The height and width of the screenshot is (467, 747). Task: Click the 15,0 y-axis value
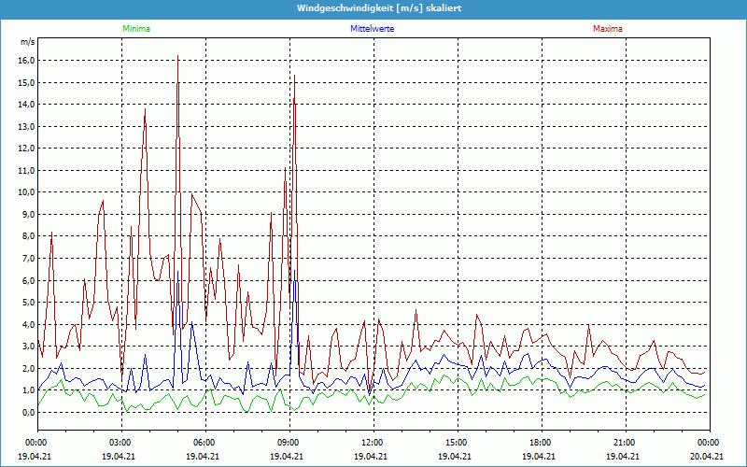(x=27, y=82)
